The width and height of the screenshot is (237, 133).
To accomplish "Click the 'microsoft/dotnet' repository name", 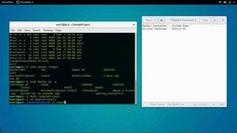I will pyautogui.click(x=22, y=76).
